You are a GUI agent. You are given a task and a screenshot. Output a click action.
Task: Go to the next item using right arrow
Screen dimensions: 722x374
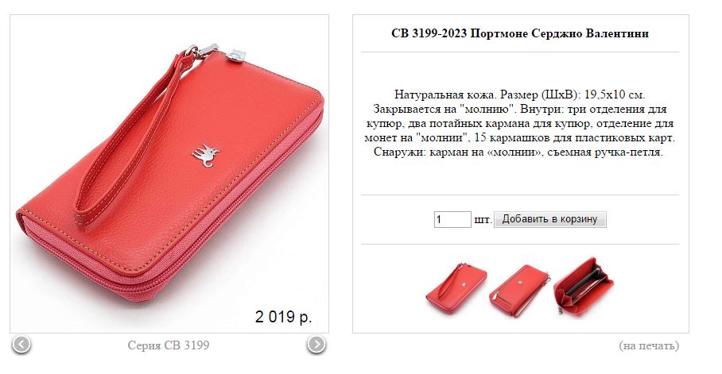point(316,345)
